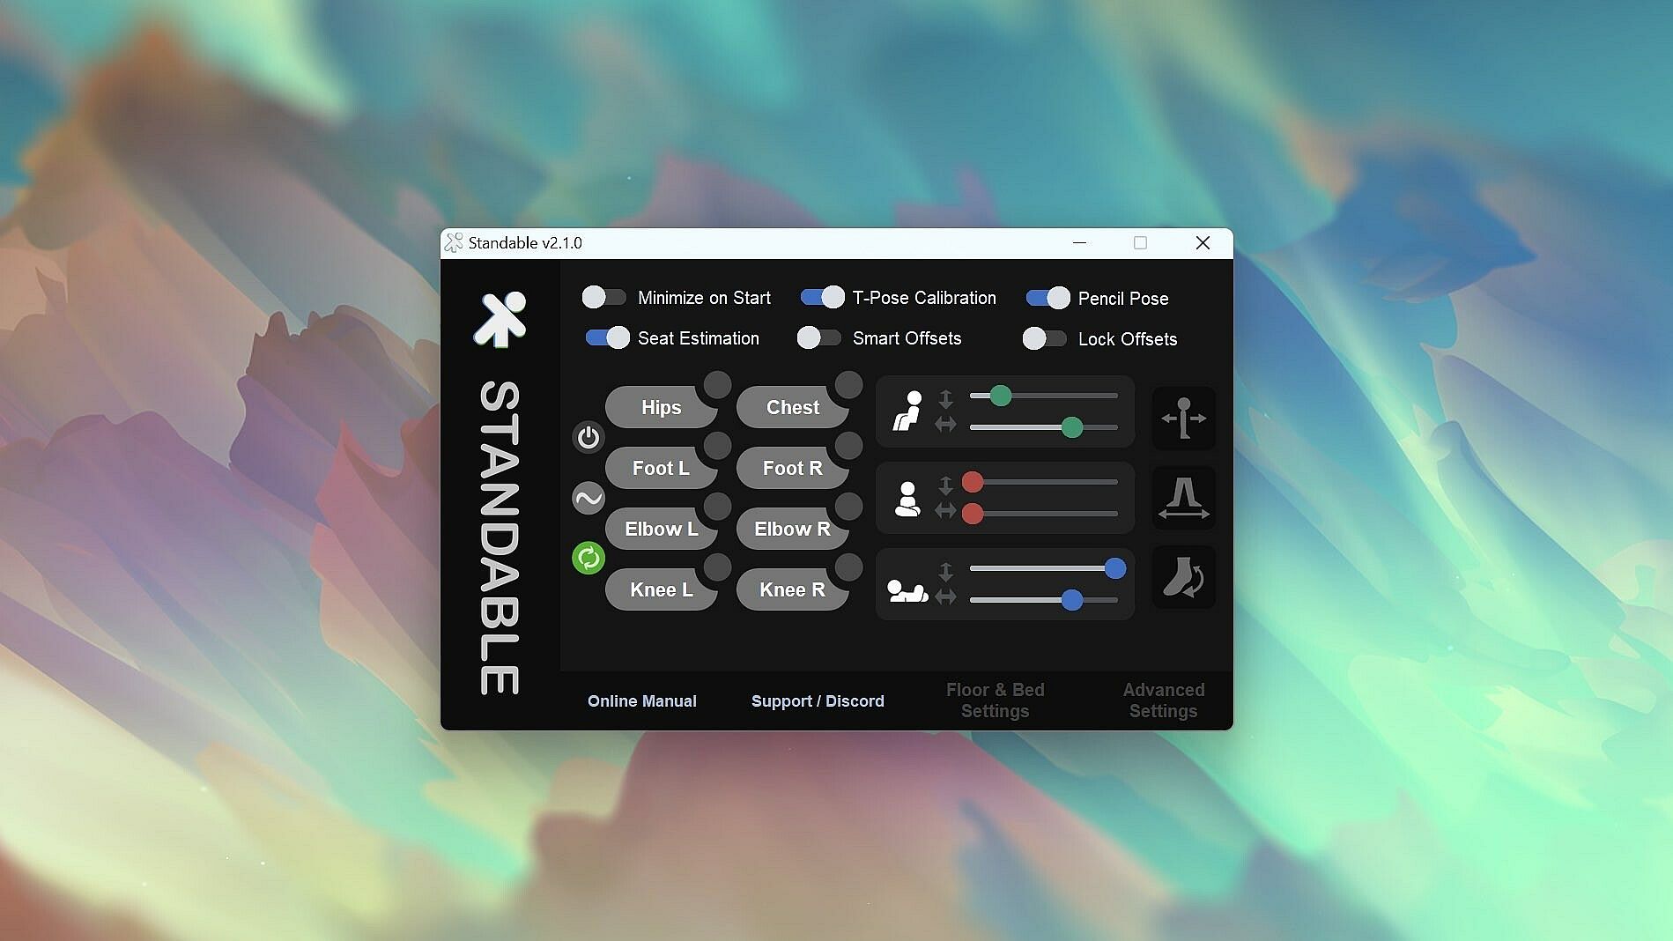Select the Elbow L tracker button
The image size is (1673, 941).
(x=662, y=529)
